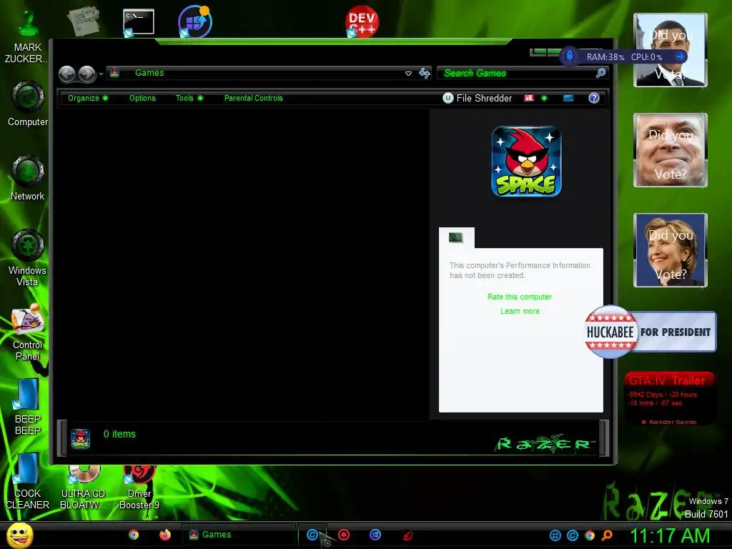Viewport: 732px width, 549px height.
Task: Click the Obama Did you Vote gadget
Action: pos(671,50)
